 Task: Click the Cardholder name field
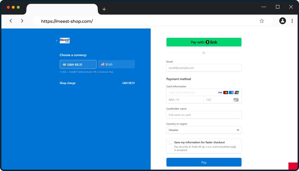[x=204, y=115]
